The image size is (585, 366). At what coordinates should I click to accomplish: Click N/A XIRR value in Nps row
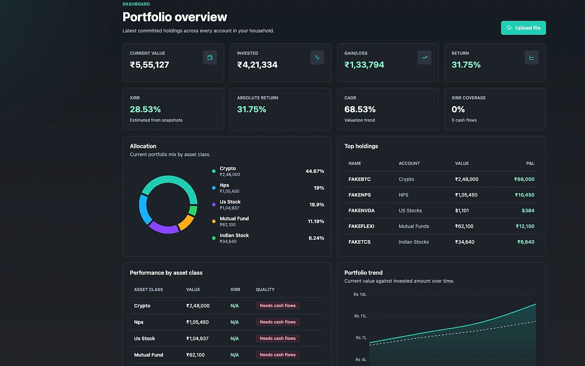pos(234,322)
